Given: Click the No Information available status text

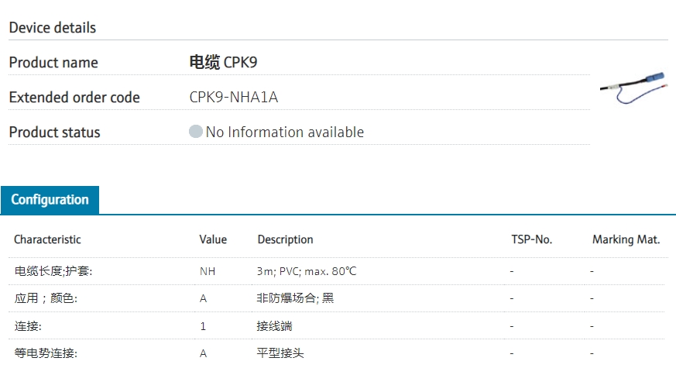Looking at the screenshot, I should [284, 132].
